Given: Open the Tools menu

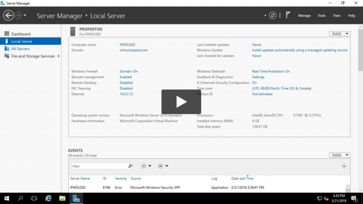Looking at the screenshot, I should 321,15.
